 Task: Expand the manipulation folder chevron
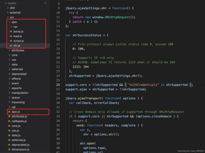10,93
